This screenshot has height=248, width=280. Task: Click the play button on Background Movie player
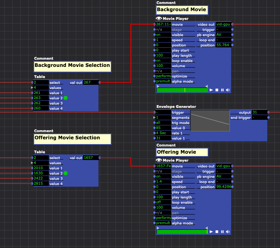click(x=211, y=90)
